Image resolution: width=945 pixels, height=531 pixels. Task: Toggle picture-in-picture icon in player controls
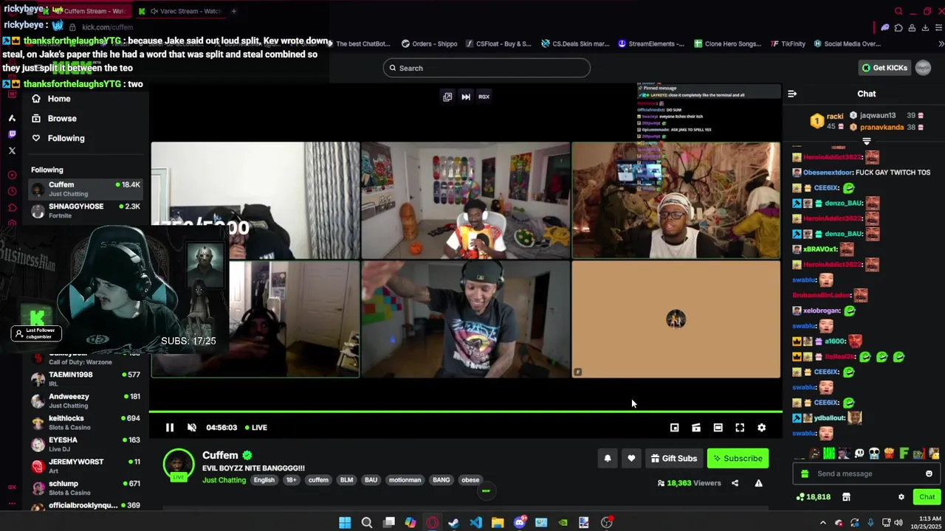(674, 428)
